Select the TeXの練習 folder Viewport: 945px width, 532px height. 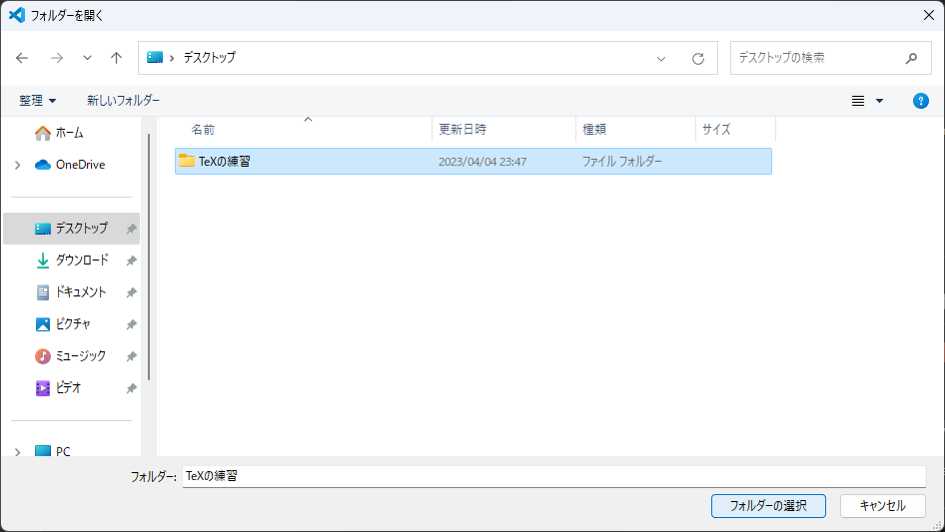[x=224, y=161]
